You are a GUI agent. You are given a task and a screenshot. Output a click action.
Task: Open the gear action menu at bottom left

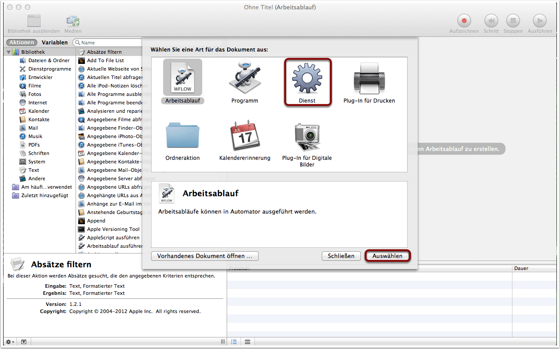[10, 342]
